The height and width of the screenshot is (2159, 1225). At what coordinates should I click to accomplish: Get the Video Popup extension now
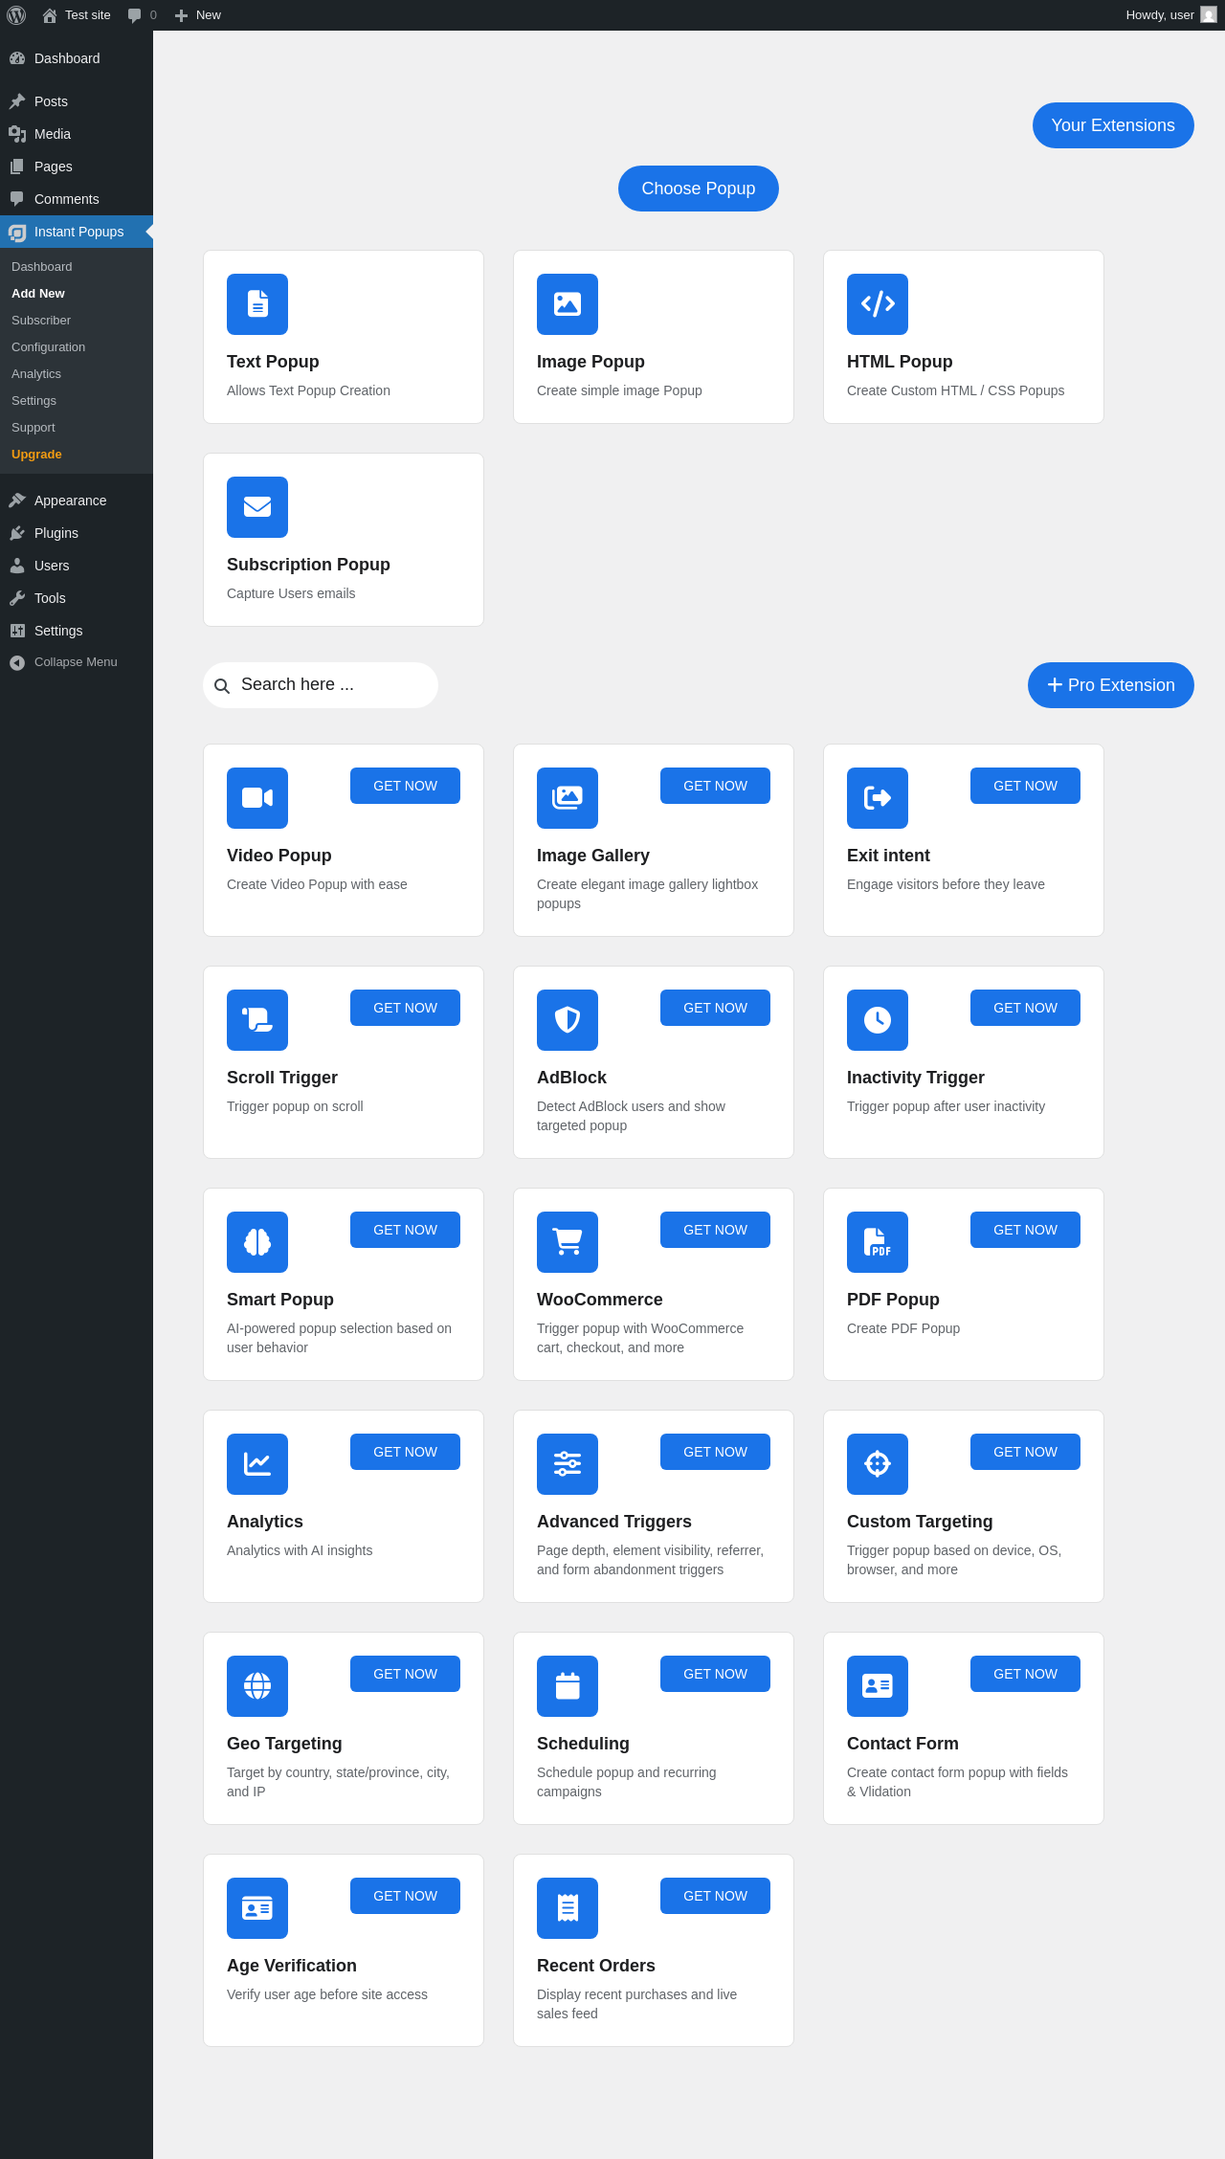tap(405, 786)
